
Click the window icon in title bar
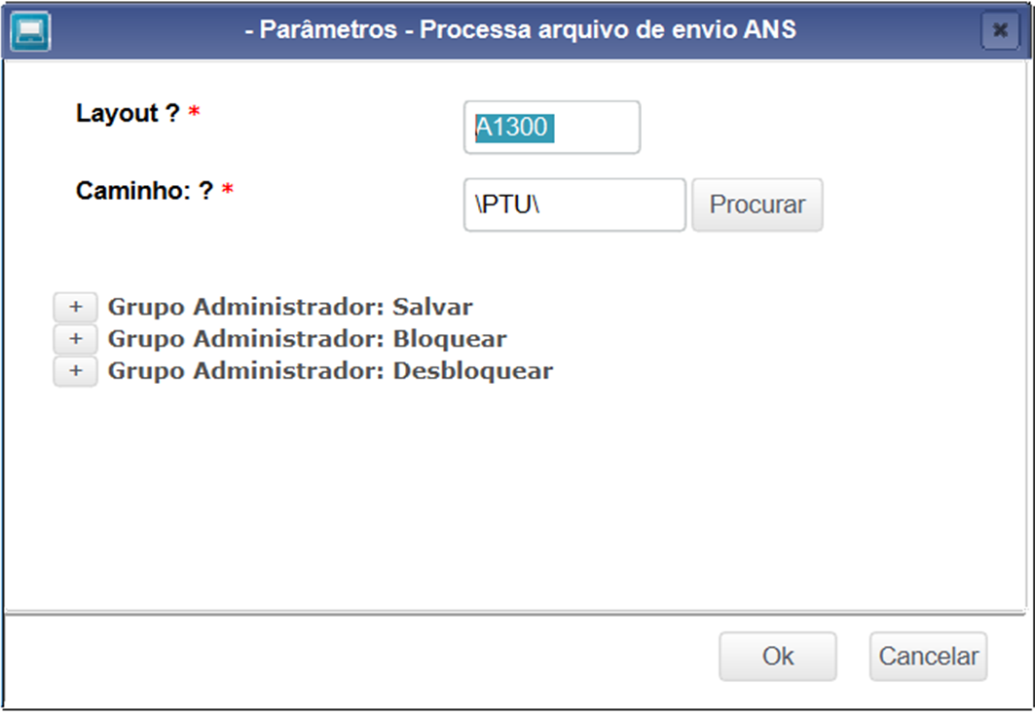(x=28, y=30)
